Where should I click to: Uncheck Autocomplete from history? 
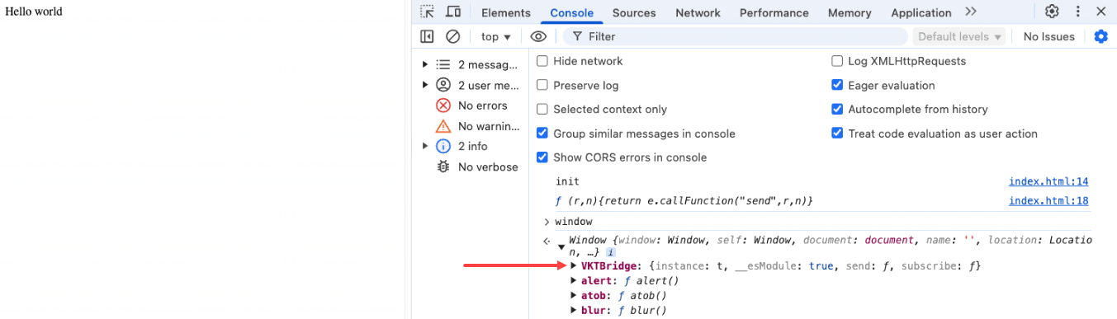[x=837, y=109]
